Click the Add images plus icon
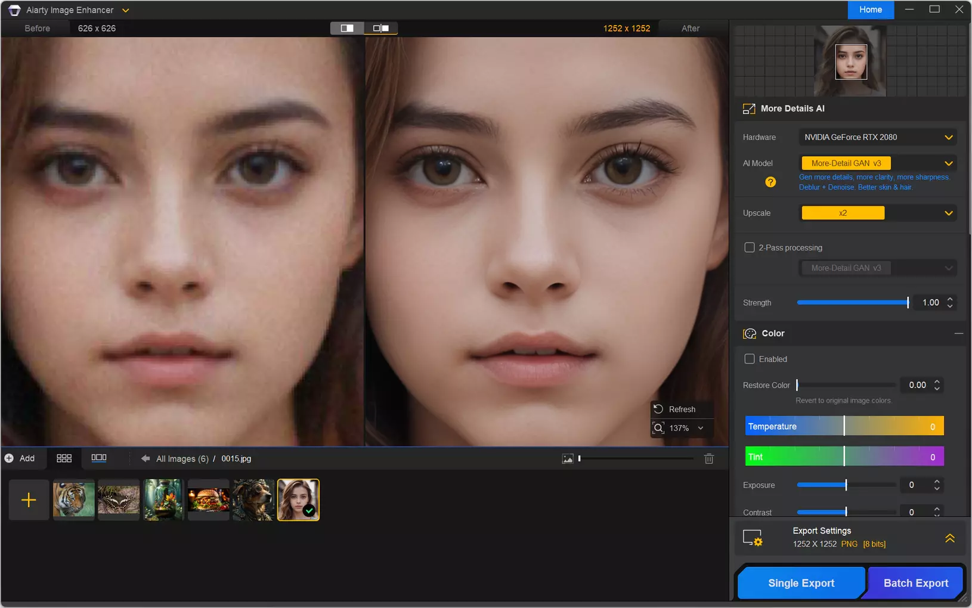Viewport: 972px width, 608px height. 10,458
